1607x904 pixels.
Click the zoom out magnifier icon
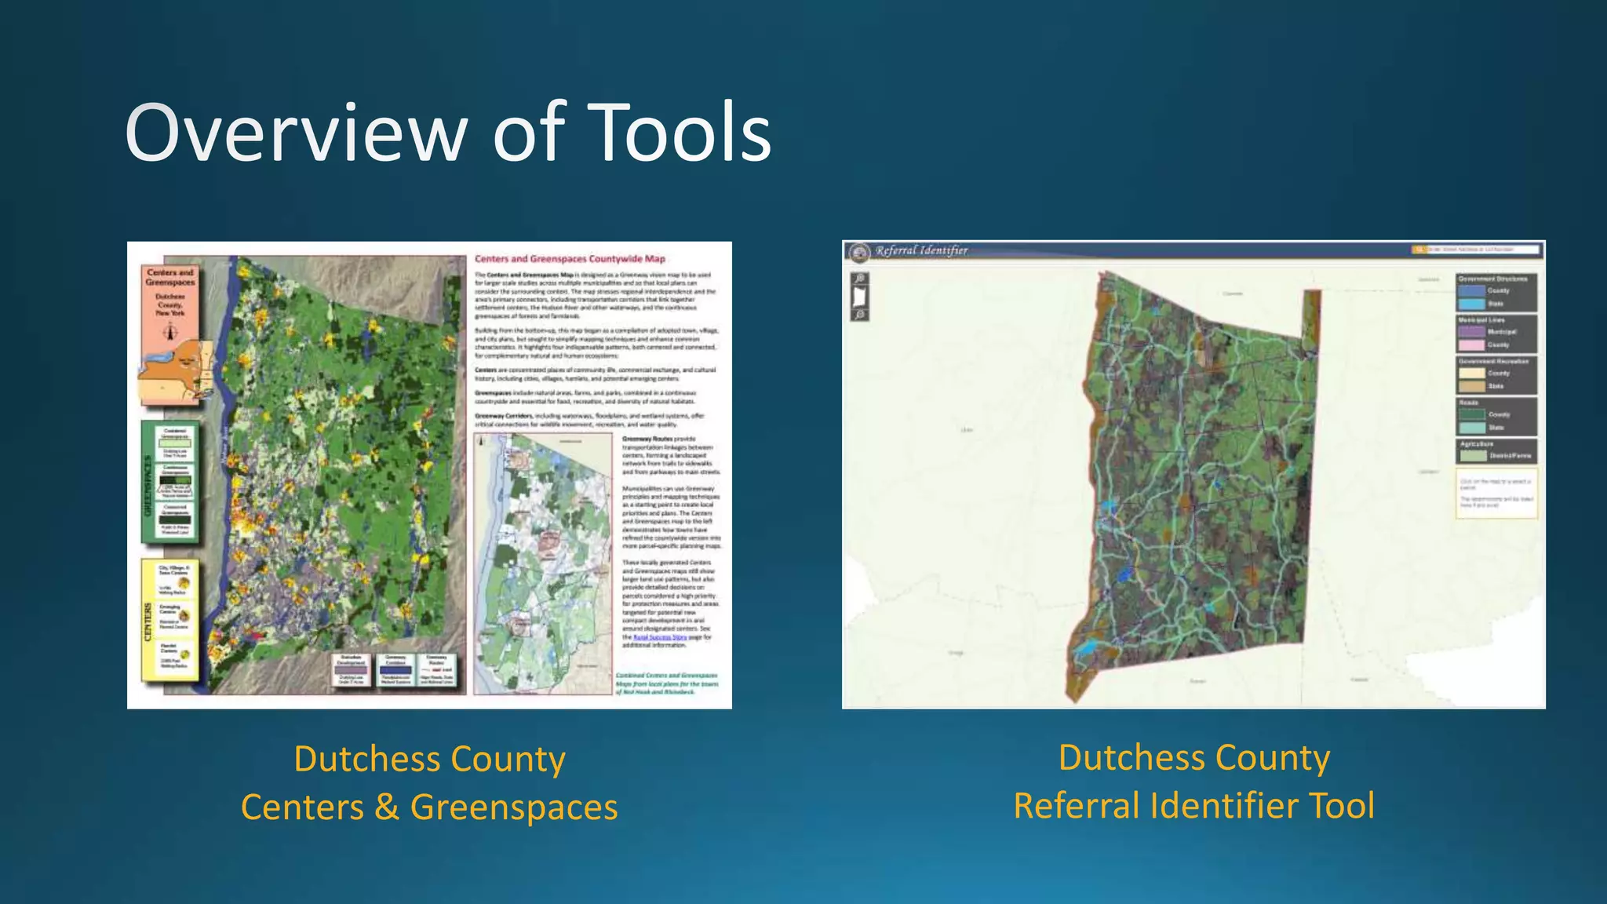pos(860,315)
